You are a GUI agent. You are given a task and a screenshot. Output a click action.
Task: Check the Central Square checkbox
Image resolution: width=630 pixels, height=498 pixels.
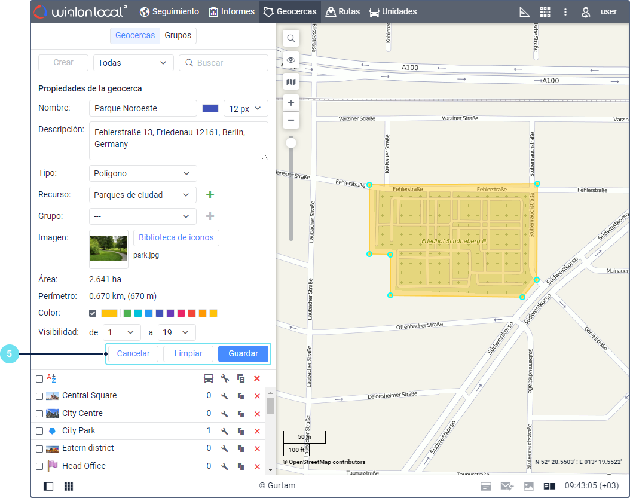(x=39, y=396)
